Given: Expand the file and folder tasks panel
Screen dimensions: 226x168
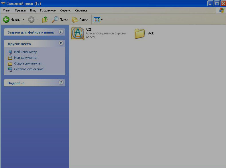Looking at the screenshot, I should tap(61, 32).
